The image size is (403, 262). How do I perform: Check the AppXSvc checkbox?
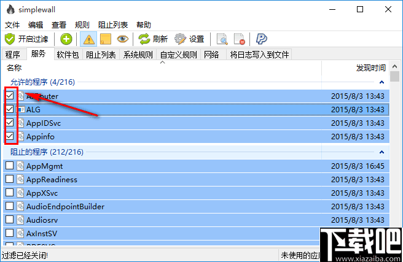coord(9,193)
